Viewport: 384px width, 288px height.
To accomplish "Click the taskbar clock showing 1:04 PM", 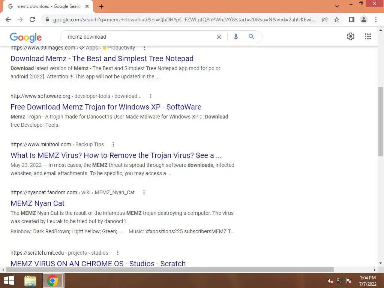I will 368,281.
